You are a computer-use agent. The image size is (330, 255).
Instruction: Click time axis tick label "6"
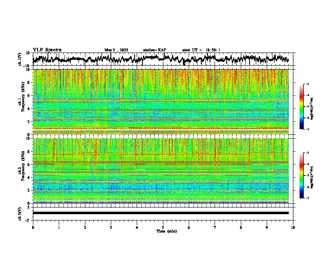(x=189, y=227)
